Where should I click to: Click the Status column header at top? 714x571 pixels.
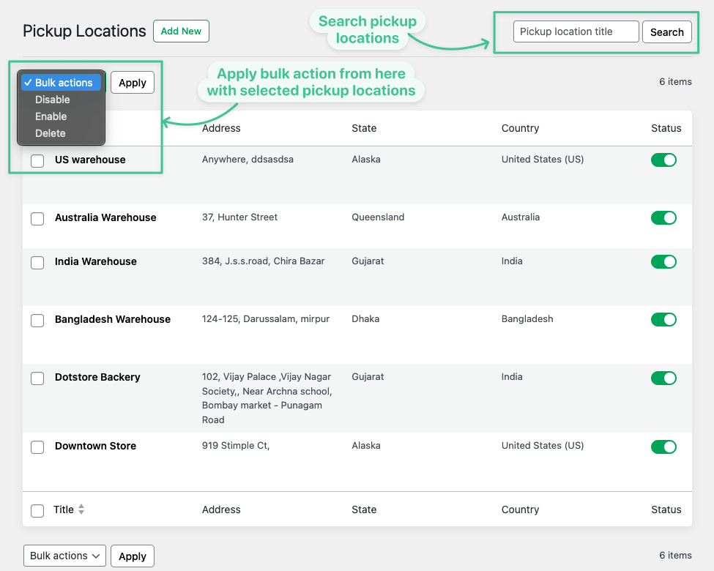click(x=666, y=128)
